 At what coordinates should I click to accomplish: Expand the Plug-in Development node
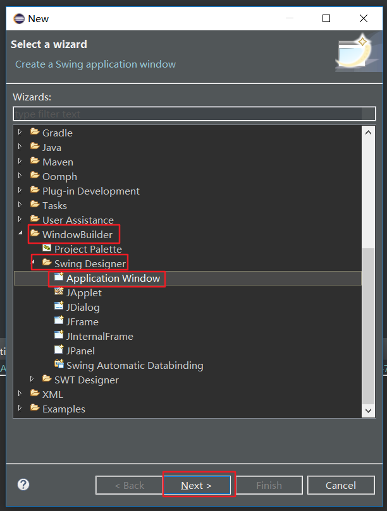coord(19,191)
